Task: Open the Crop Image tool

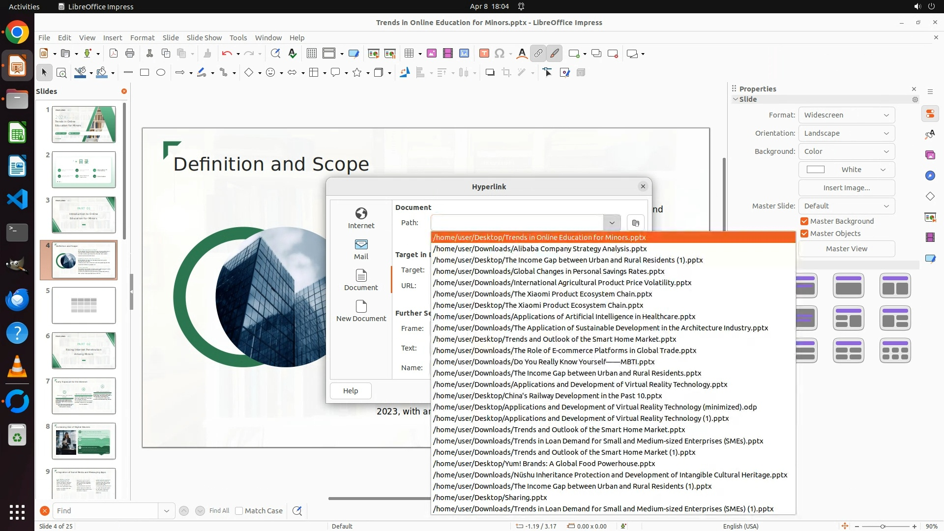Action: [506, 73]
